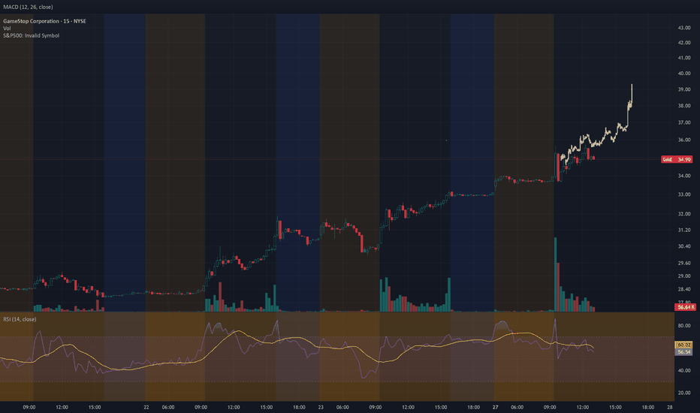Click the cream price line's peak near 39.00

point(632,85)
